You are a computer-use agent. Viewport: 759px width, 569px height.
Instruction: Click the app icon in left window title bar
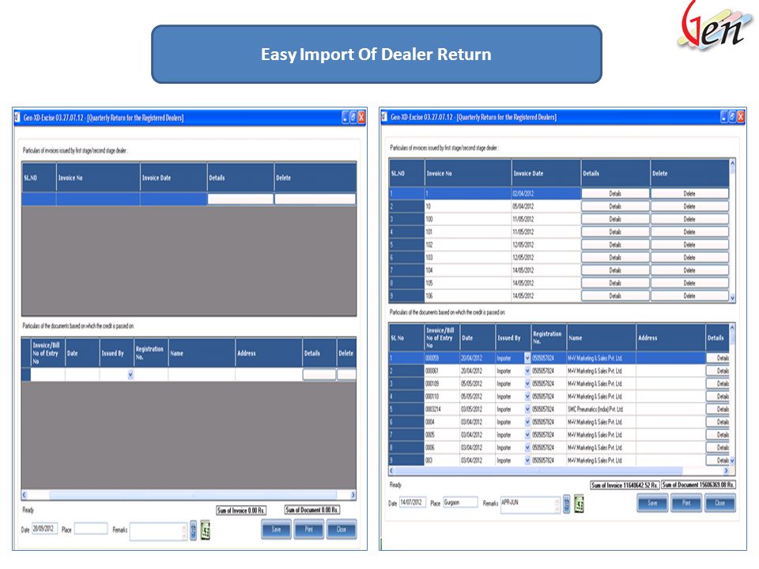pos(17,118)
